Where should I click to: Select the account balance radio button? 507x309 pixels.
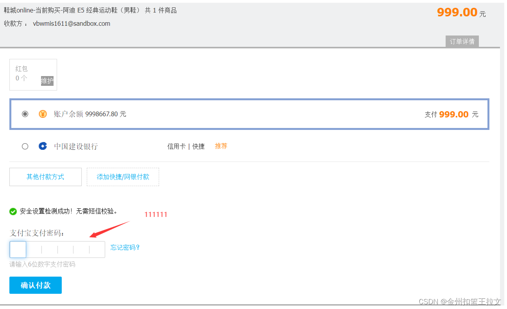[25, 114]
